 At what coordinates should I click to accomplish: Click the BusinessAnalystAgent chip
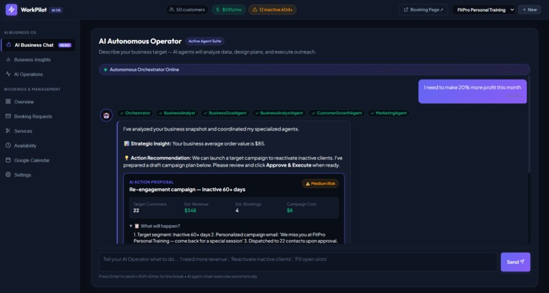[x=279, y=113]
